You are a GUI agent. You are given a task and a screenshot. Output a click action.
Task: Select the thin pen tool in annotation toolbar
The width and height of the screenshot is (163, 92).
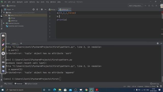click(3, 58)
